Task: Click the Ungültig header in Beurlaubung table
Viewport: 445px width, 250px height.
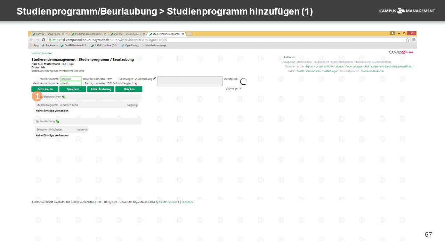Action: (82, 130)
